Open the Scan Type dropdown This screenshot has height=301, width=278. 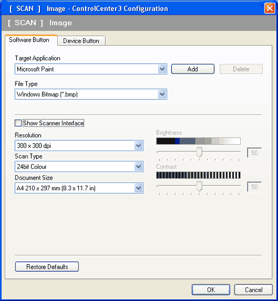(79, 167)
